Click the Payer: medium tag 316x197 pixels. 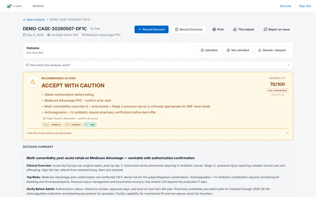(52, 125)
